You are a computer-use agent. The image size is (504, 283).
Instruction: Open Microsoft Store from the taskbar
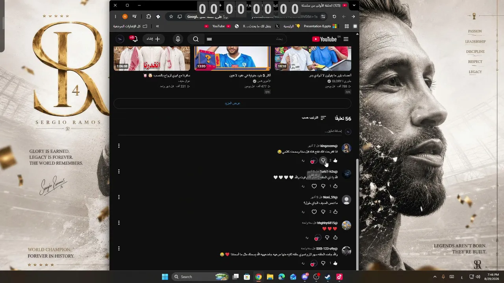(246, 277)
